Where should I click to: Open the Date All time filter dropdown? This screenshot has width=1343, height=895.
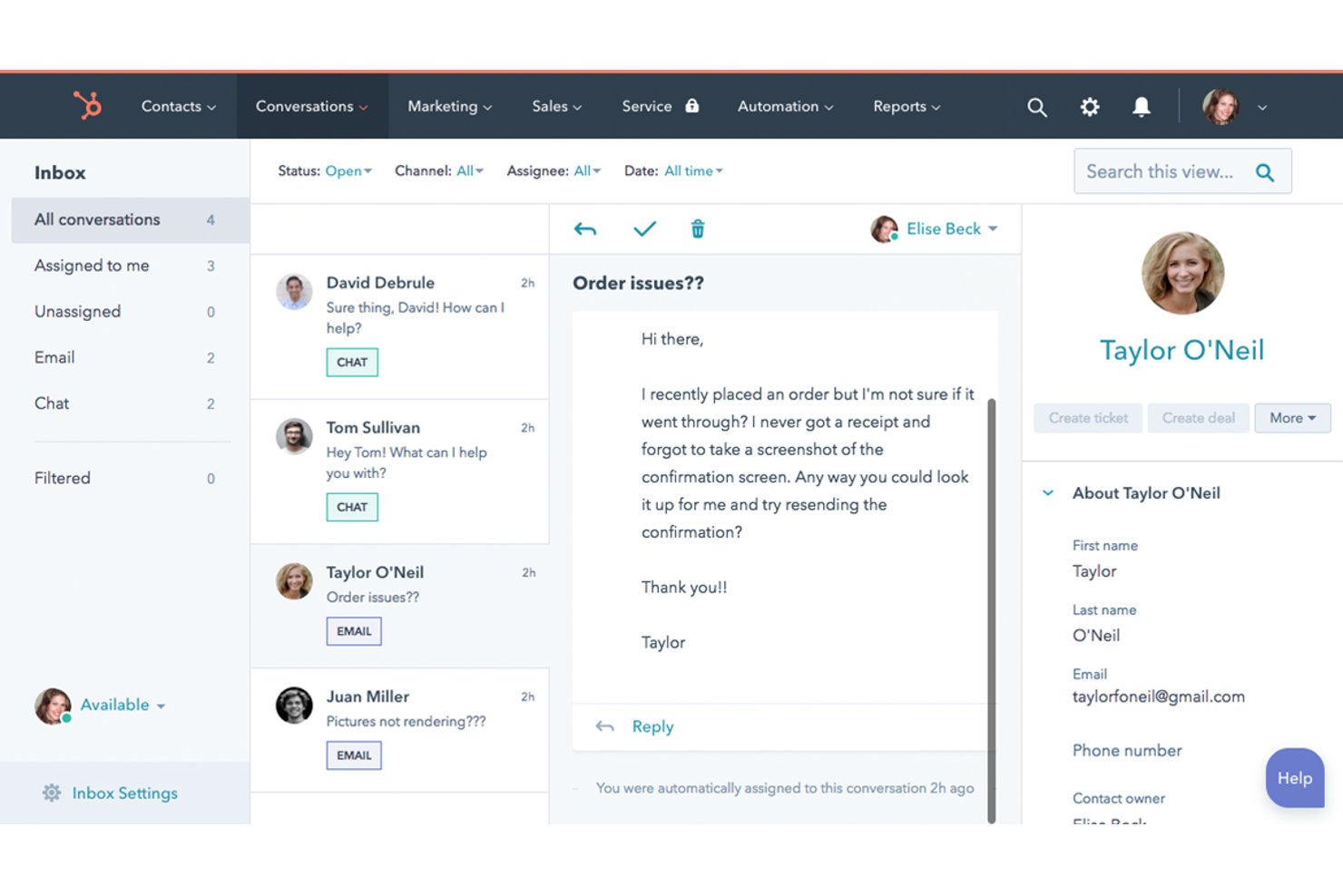pyautogui.click(x=693, y=170)
